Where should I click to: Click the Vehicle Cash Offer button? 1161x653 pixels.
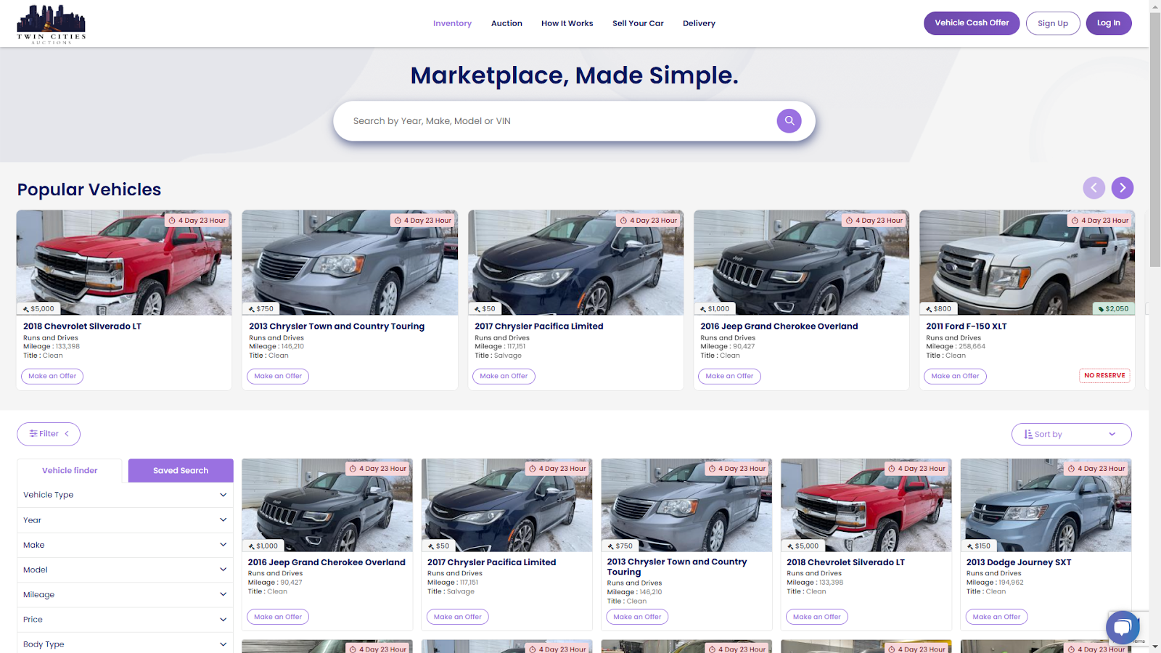[x=971, y=23]
